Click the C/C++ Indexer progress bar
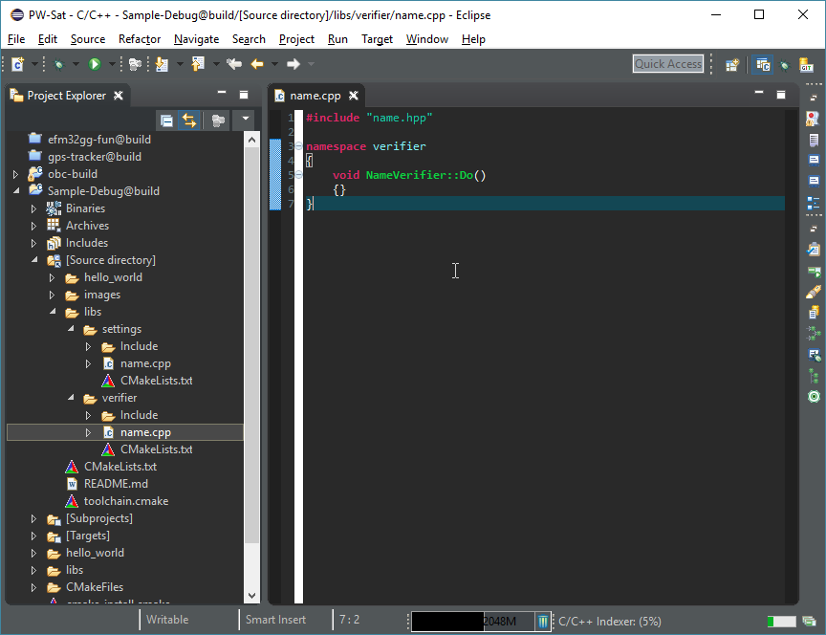This screenshot has width=826, height=635. tap(781, 622)
